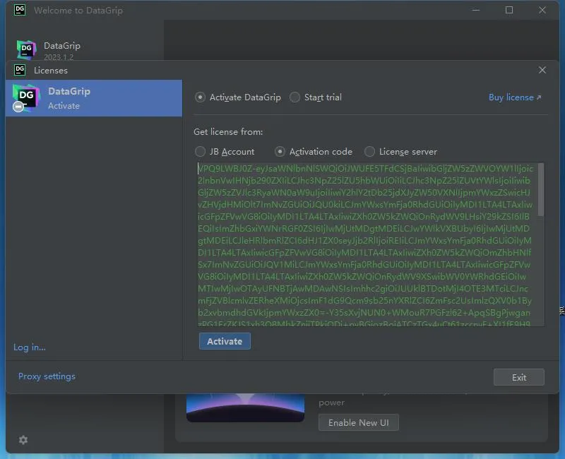Maximize the Welcome to DataGrip window
The image size is (565, 459).
coord(509,10)
